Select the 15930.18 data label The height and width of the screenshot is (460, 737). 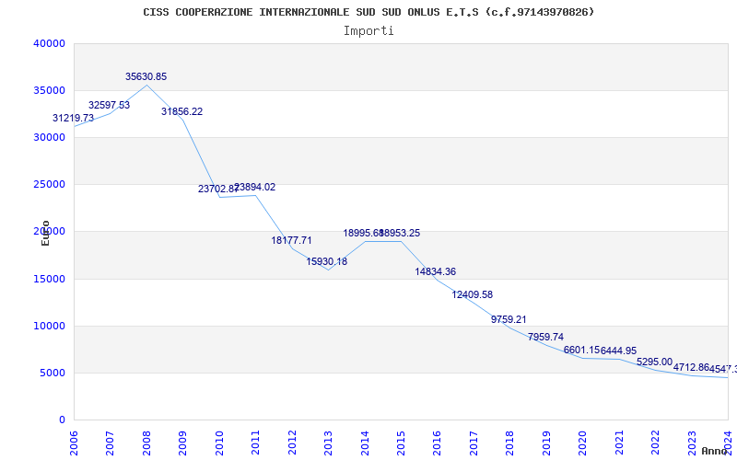[x=327, y=261]
